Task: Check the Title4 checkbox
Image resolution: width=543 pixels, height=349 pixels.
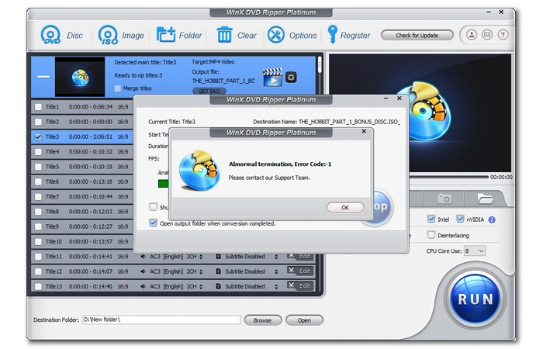Action: (38, 152)
